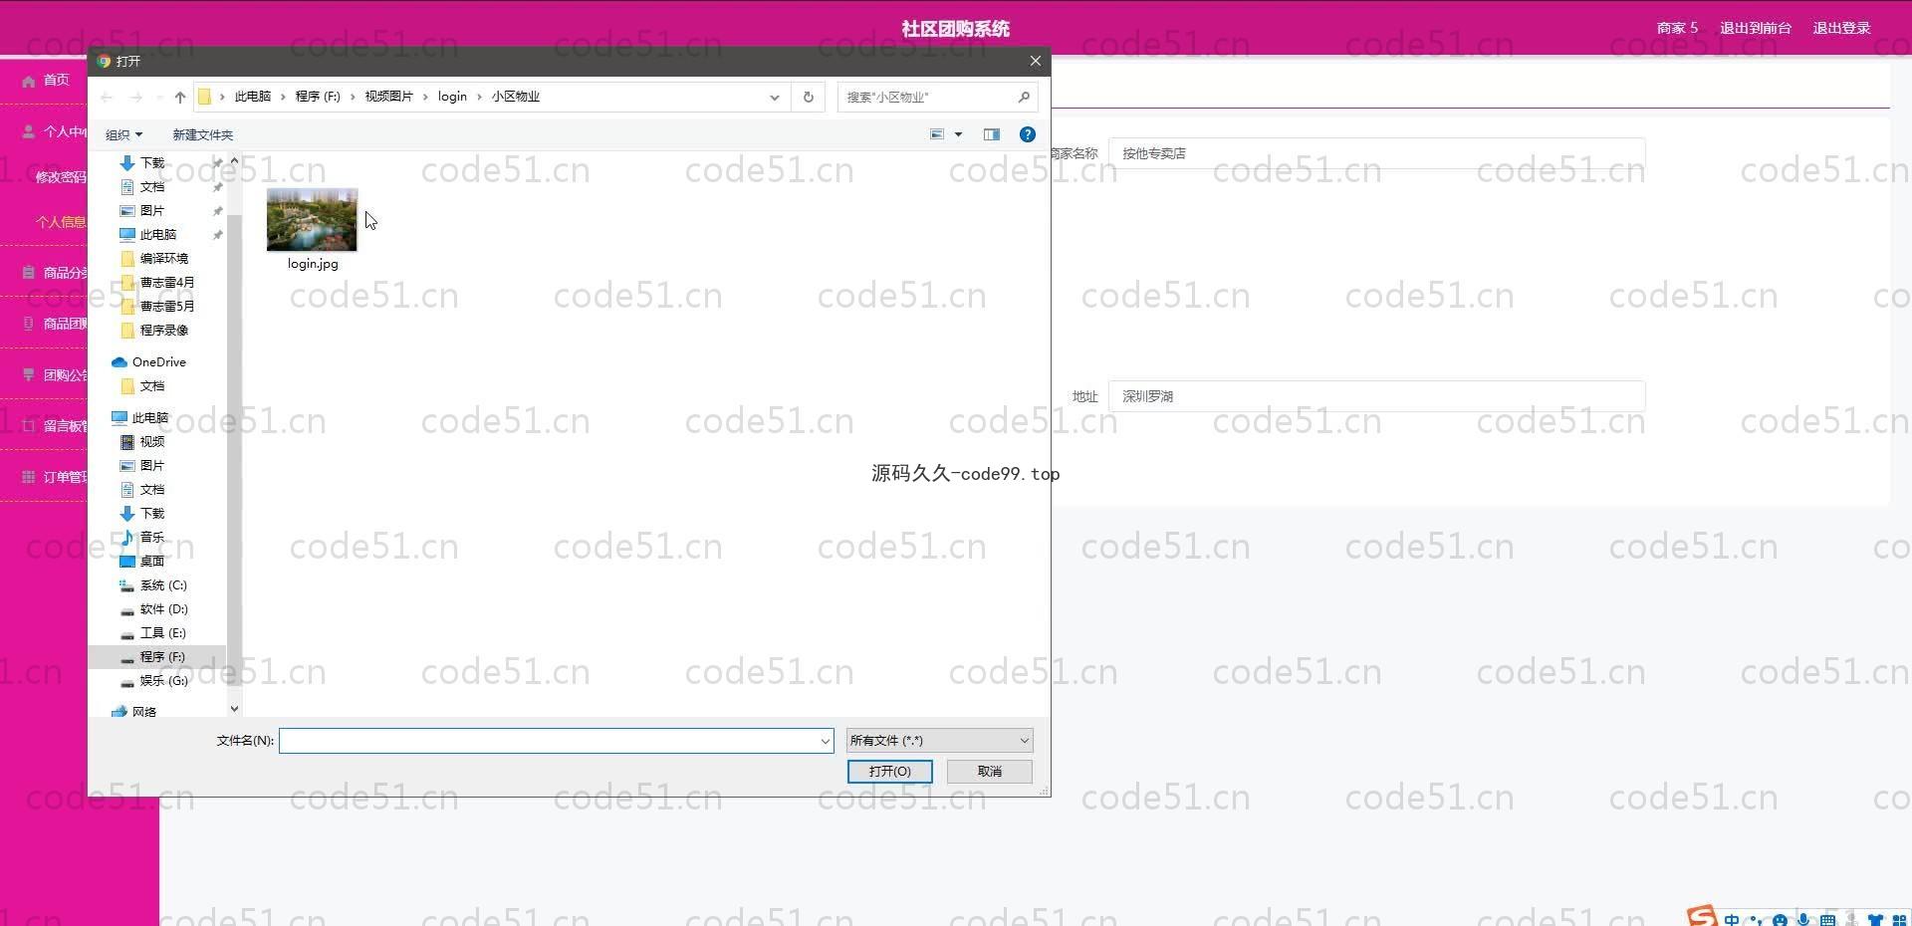Click the forward navigation arrow in dialog
The image size is (1912, 926).
coord(136,97)
